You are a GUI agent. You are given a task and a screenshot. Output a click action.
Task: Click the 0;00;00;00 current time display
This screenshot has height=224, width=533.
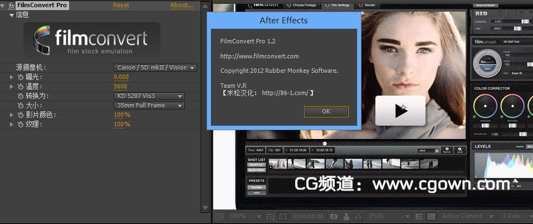click(x=309, y=216)
